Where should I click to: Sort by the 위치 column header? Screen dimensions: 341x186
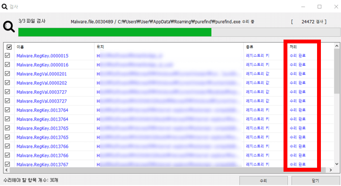tap(100, 47)
